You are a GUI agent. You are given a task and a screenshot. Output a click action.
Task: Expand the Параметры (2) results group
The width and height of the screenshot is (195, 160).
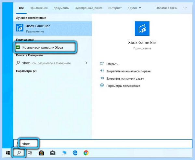coord(26,71)
